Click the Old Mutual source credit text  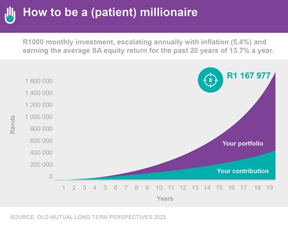point(88,217)
